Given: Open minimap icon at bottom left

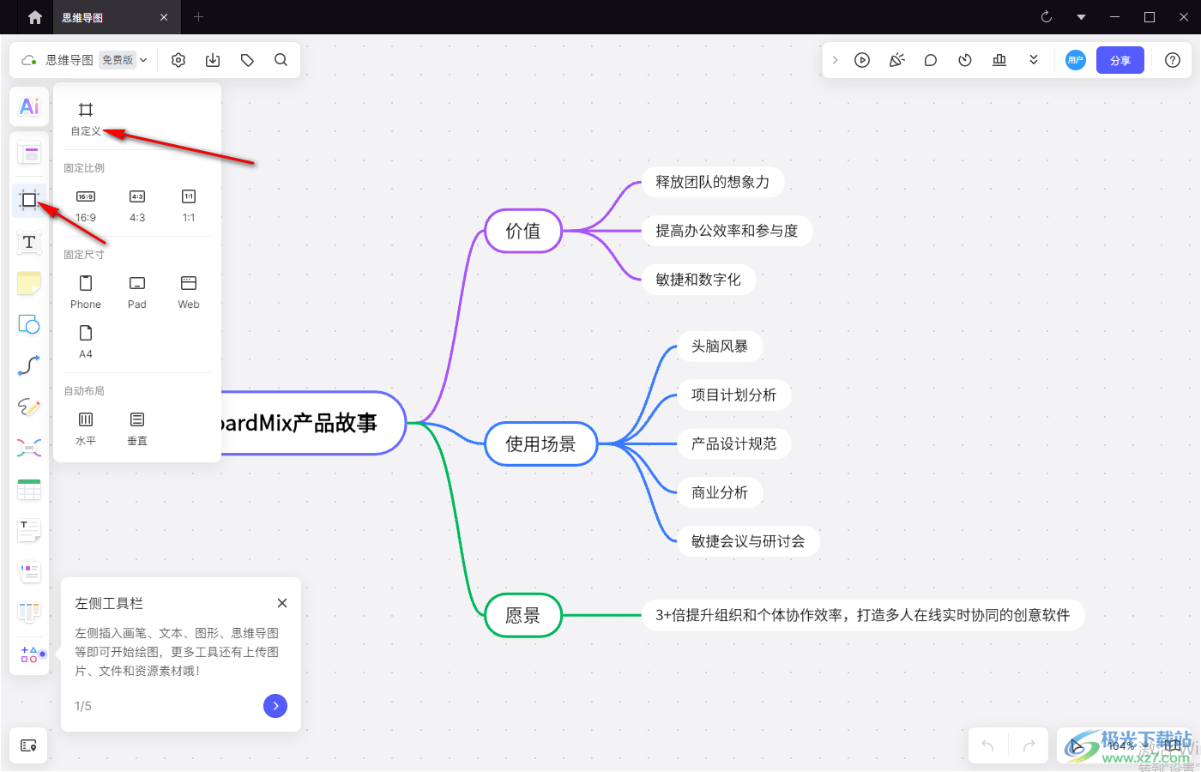Looking at the screenshot, I should (x=28, y=745).
